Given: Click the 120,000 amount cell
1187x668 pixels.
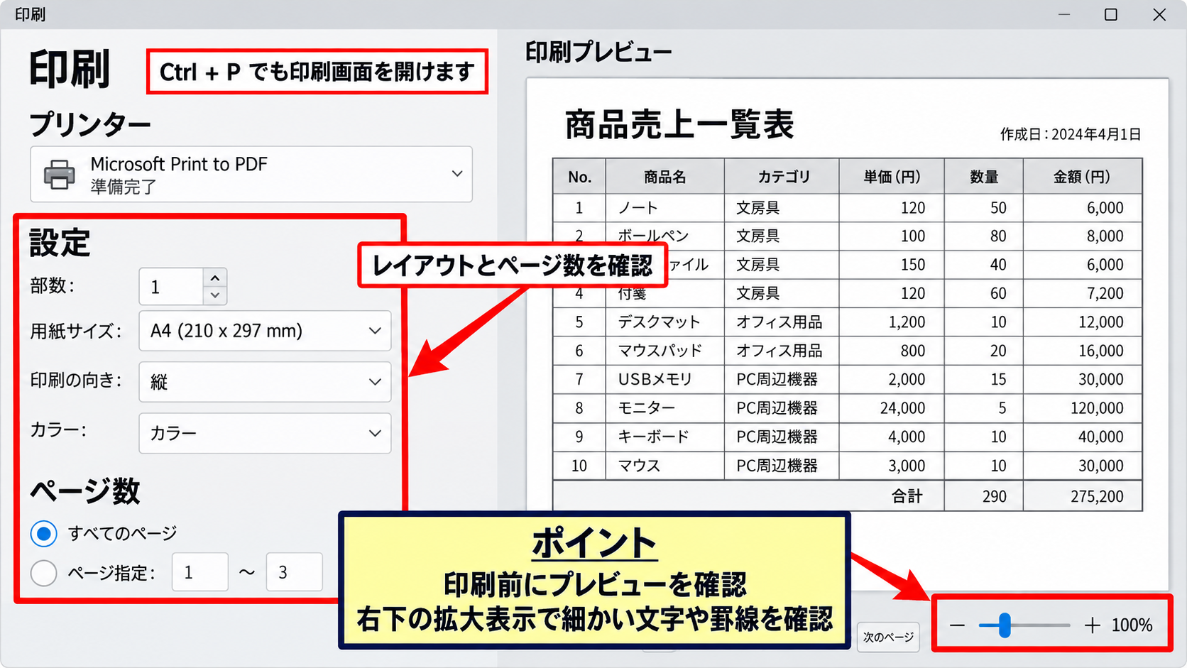Looking at the screenshot, I should point(1083,408).
